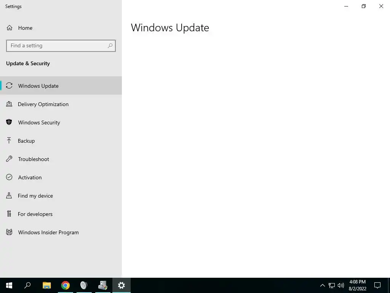Open the Windows Start menu
This screenshot has width=390, height=293.
point(9,285)
